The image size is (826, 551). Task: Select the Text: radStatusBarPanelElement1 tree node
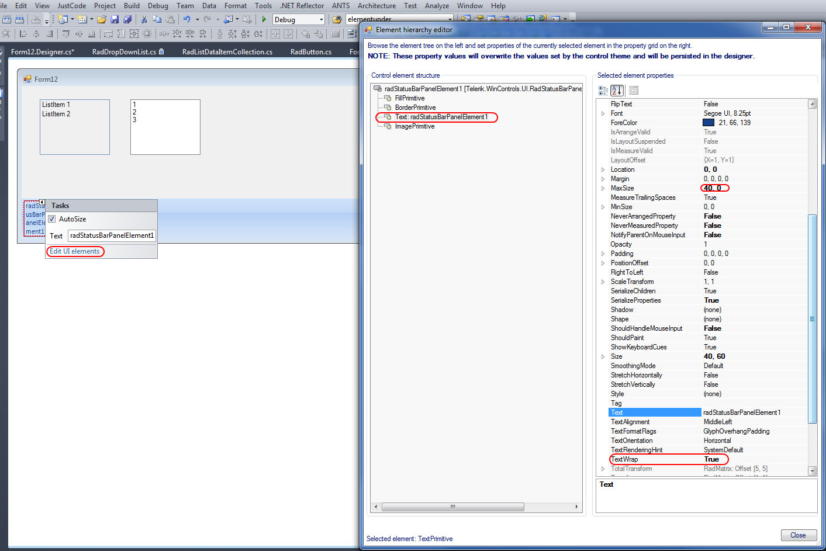coord(441,117)
